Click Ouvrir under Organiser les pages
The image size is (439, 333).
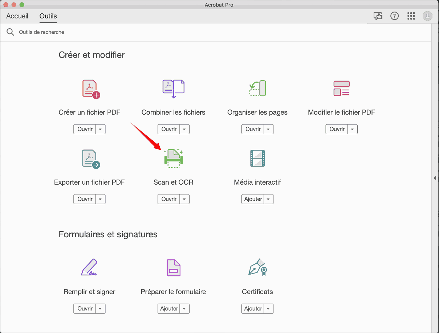253,129
